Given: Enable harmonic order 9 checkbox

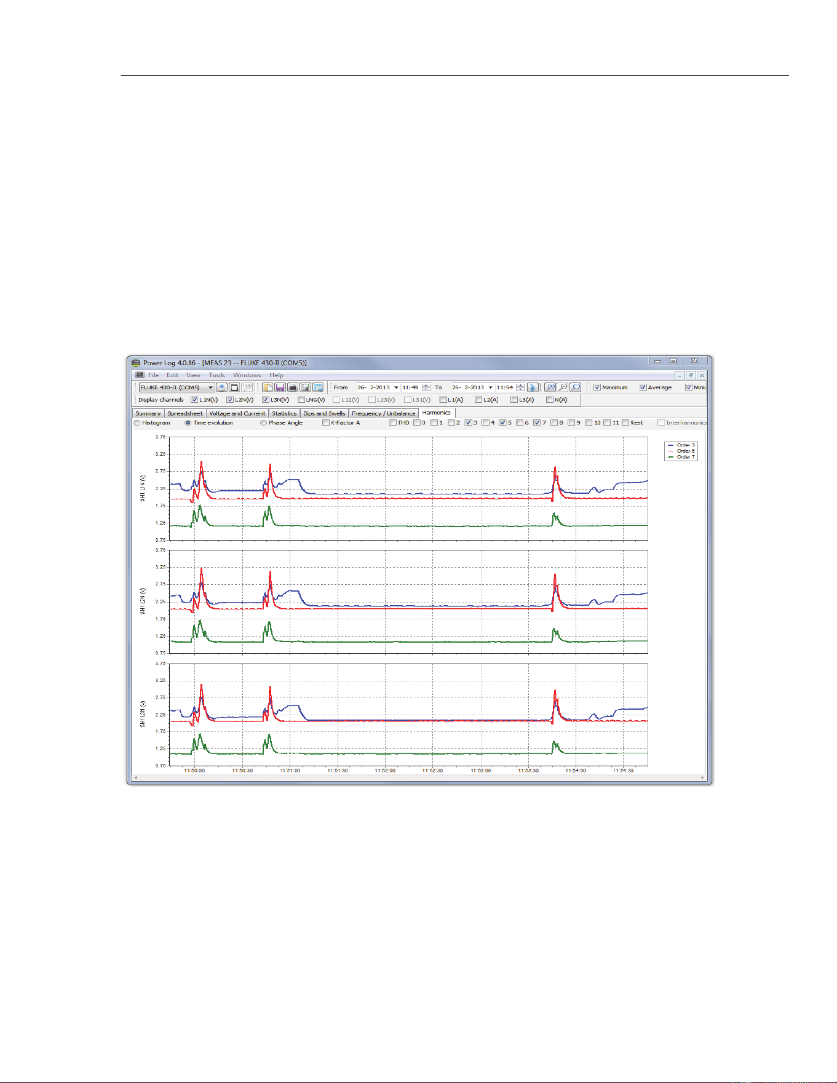Looking at the screenshot, I should (x=571, y=423).
